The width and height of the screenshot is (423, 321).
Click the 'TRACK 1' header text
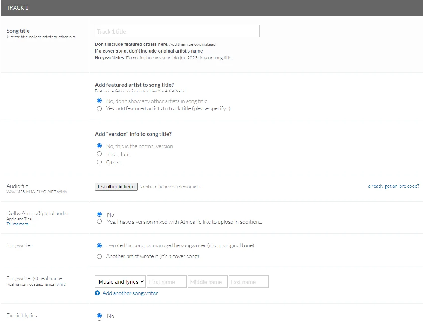17,8
